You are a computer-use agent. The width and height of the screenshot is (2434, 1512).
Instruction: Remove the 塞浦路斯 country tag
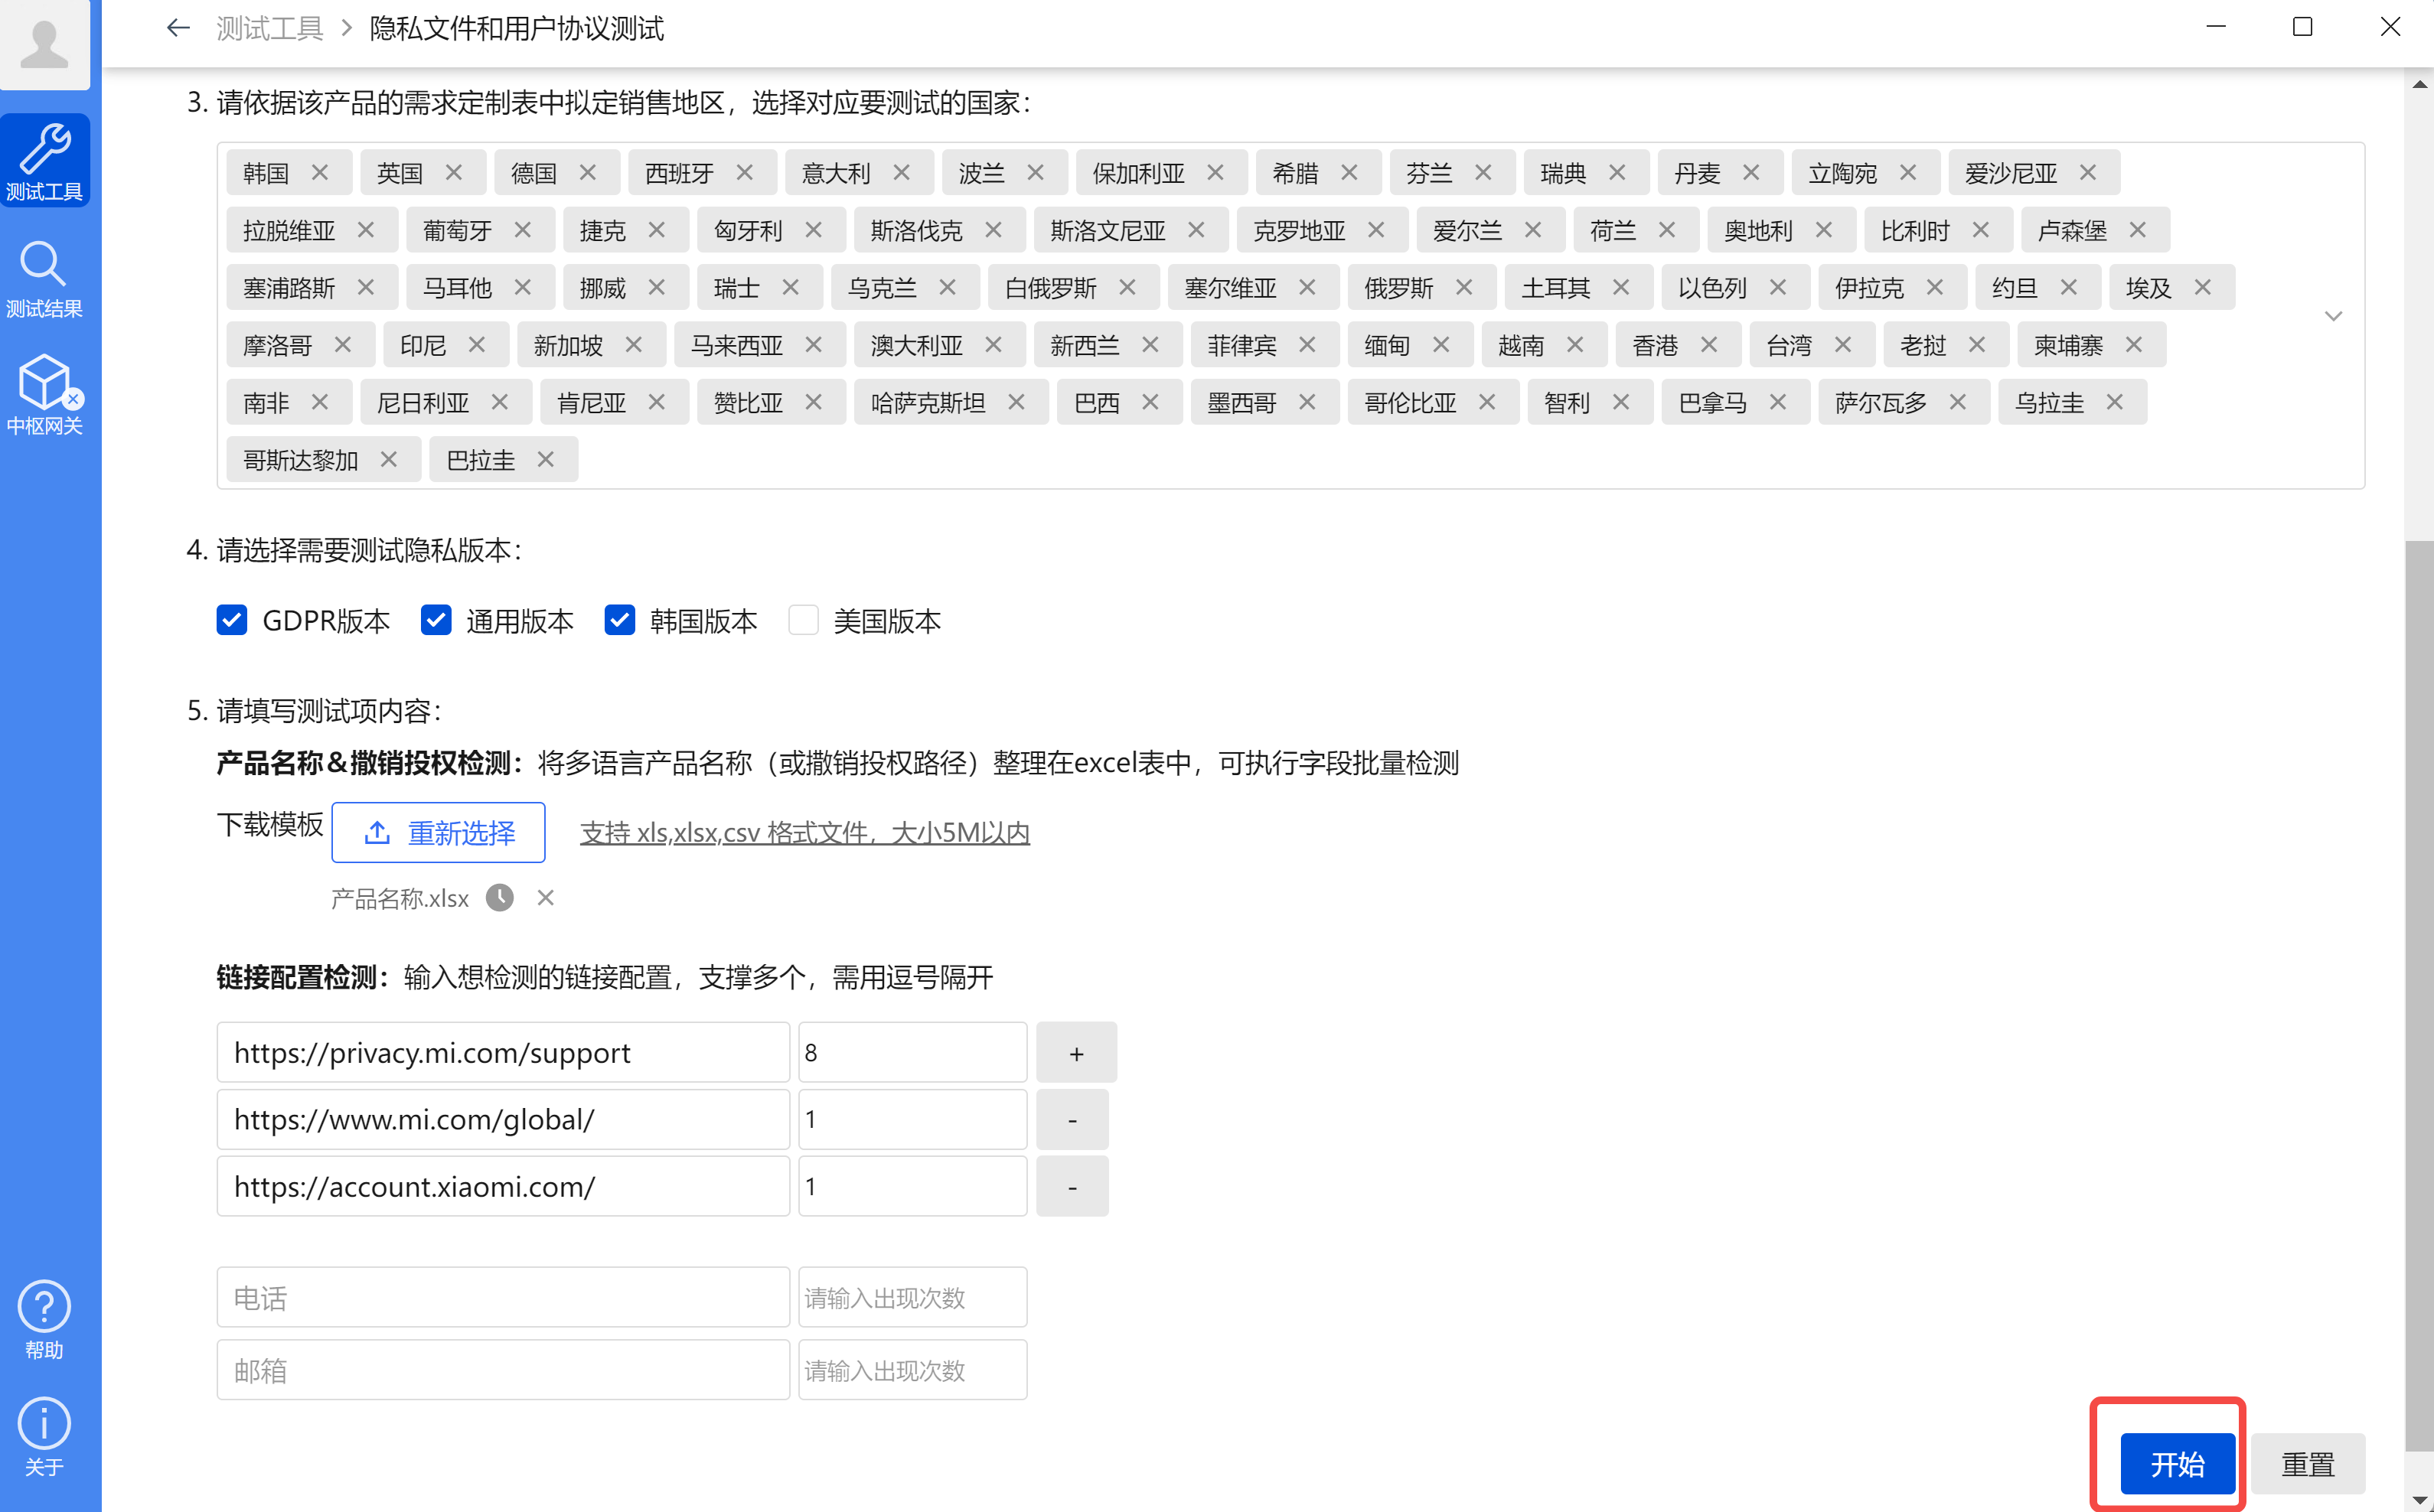coord(365,287)
